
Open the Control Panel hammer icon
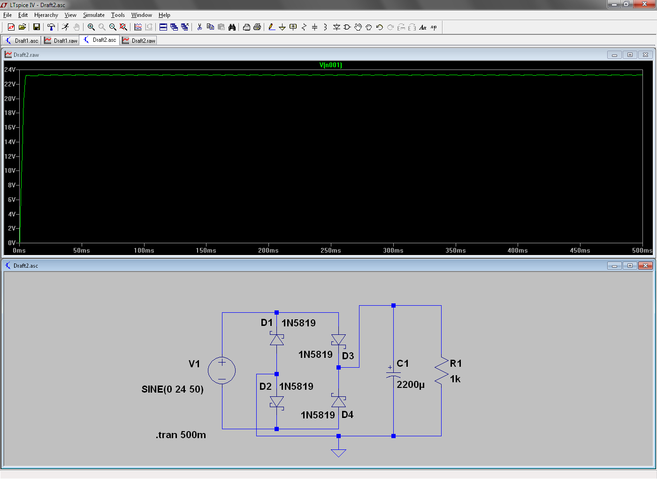(x=51, y=27)
